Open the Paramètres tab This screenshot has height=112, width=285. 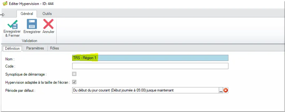(x=35, y=48)
